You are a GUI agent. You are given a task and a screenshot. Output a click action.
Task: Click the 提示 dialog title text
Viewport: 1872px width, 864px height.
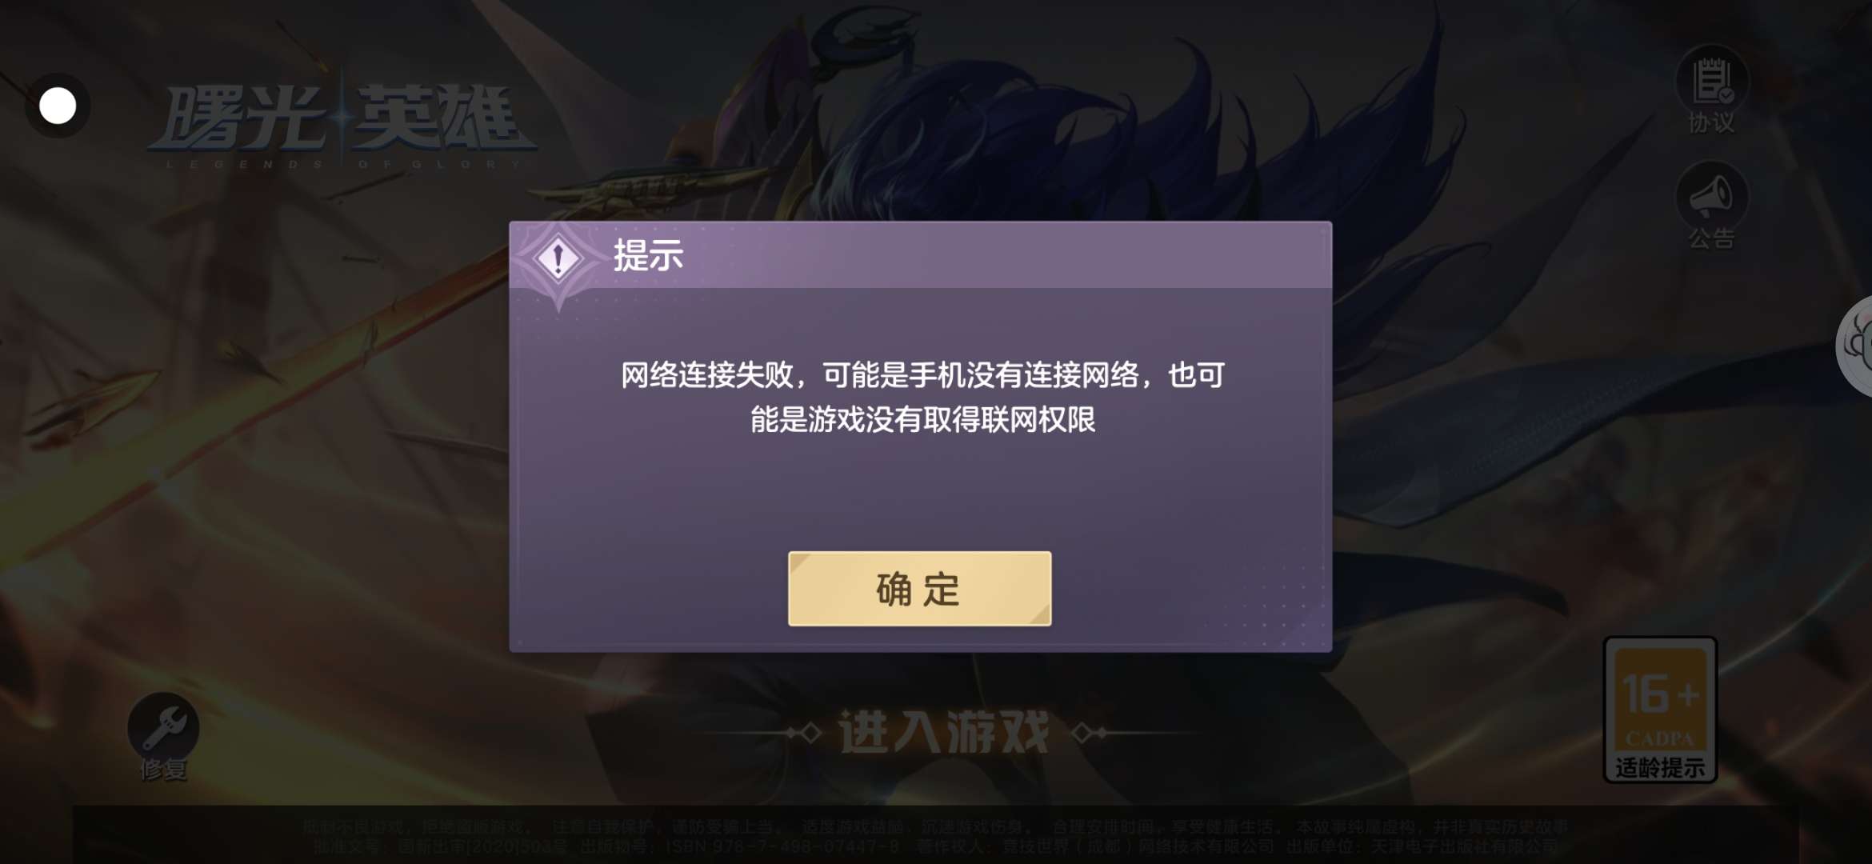(648, 256)
